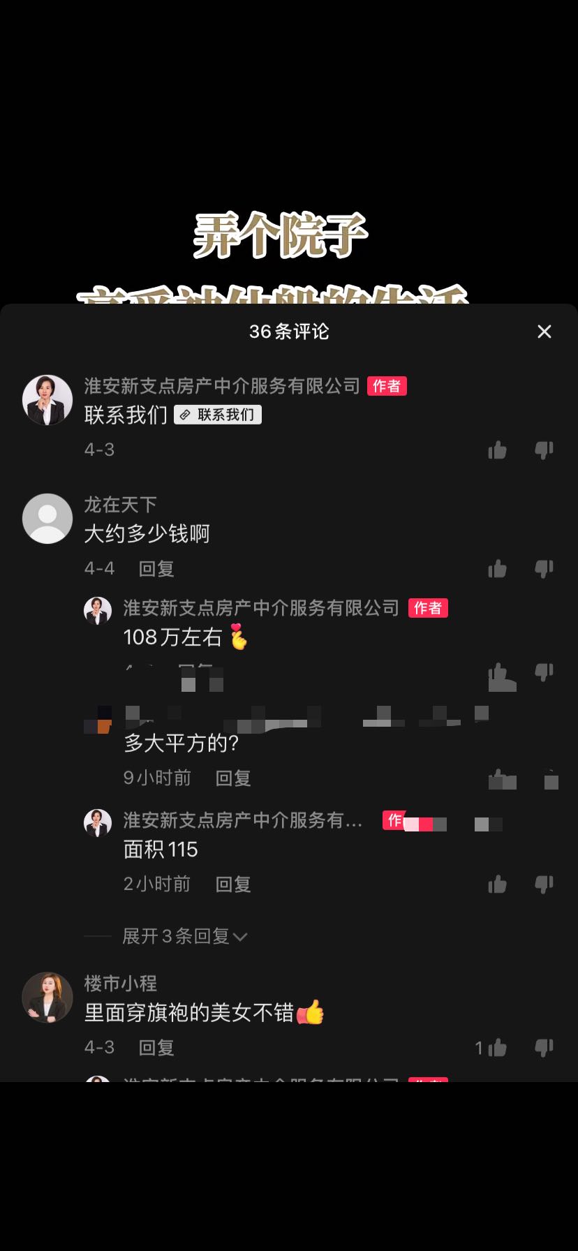Like 龙在天下's comment 大约多少钱啊
Screen dimensions: 578x1251
click(498, 569)
